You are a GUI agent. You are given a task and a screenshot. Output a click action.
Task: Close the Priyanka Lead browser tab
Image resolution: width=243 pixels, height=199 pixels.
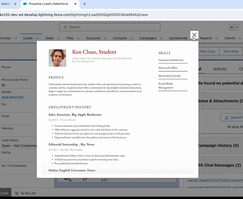pos(75,4)
